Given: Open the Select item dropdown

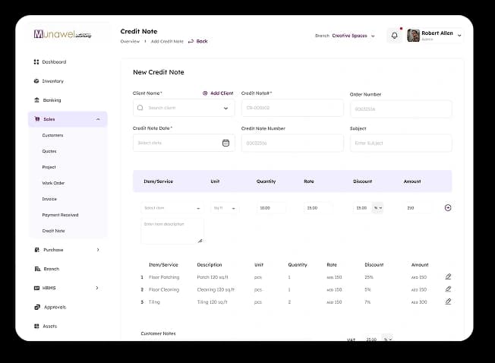Looking at the screenshot, I should [172, 208].
